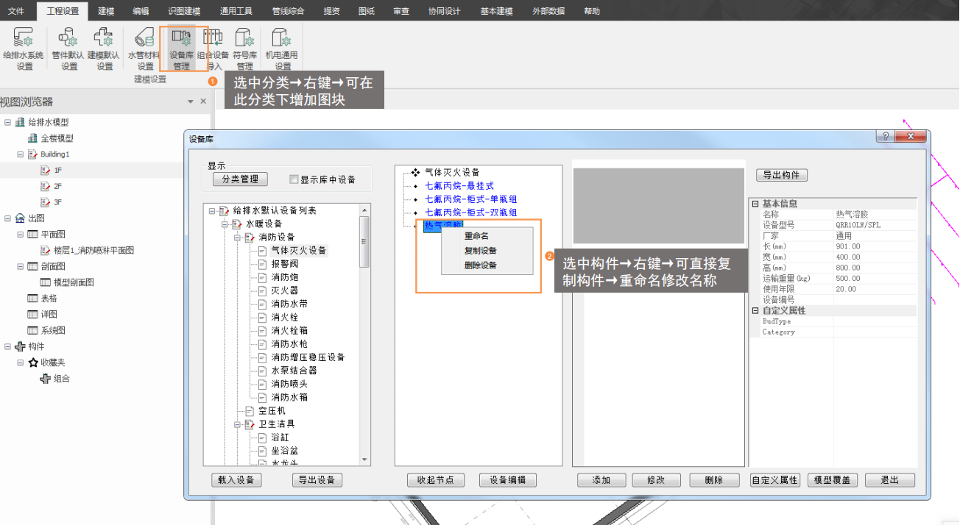Collapse Building1 in the view browser

21,154
